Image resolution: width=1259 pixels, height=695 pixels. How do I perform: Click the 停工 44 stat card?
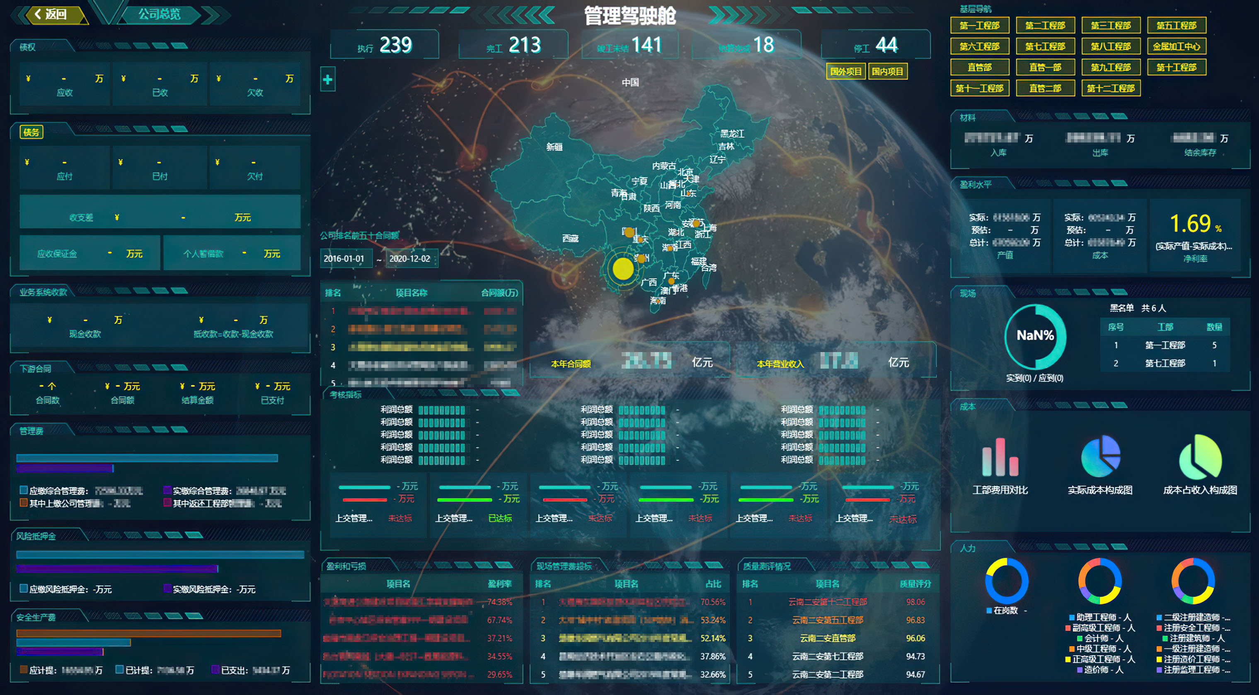coord(876,45)
